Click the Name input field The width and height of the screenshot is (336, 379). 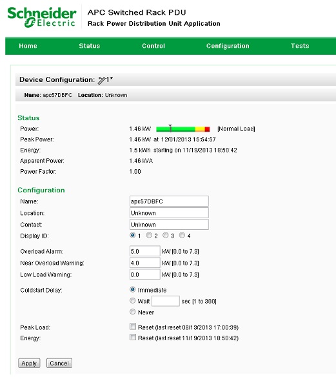(x=169, y=201)
